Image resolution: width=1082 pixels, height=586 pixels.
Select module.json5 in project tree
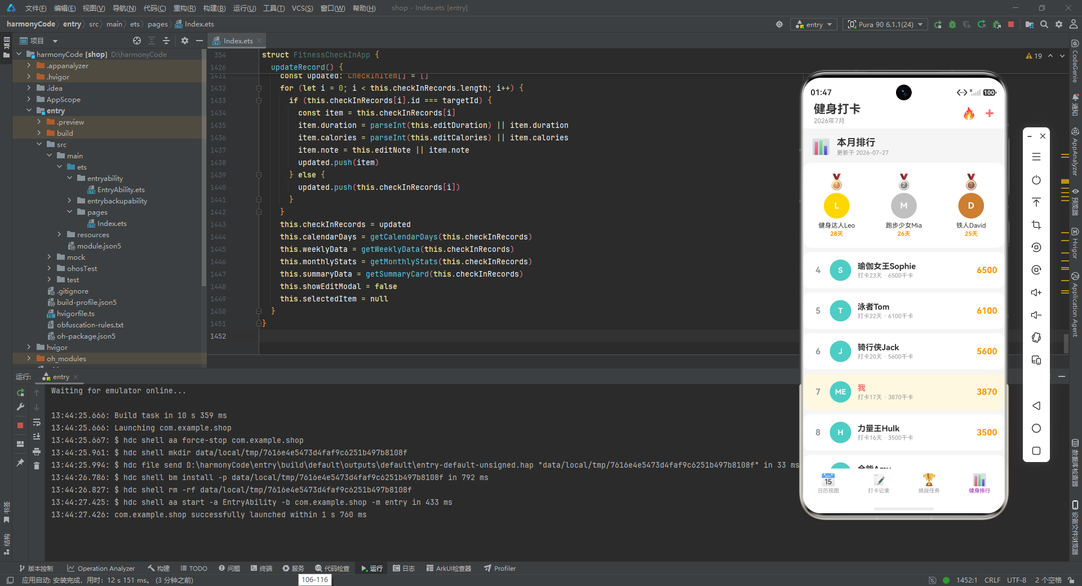point(94,246)
